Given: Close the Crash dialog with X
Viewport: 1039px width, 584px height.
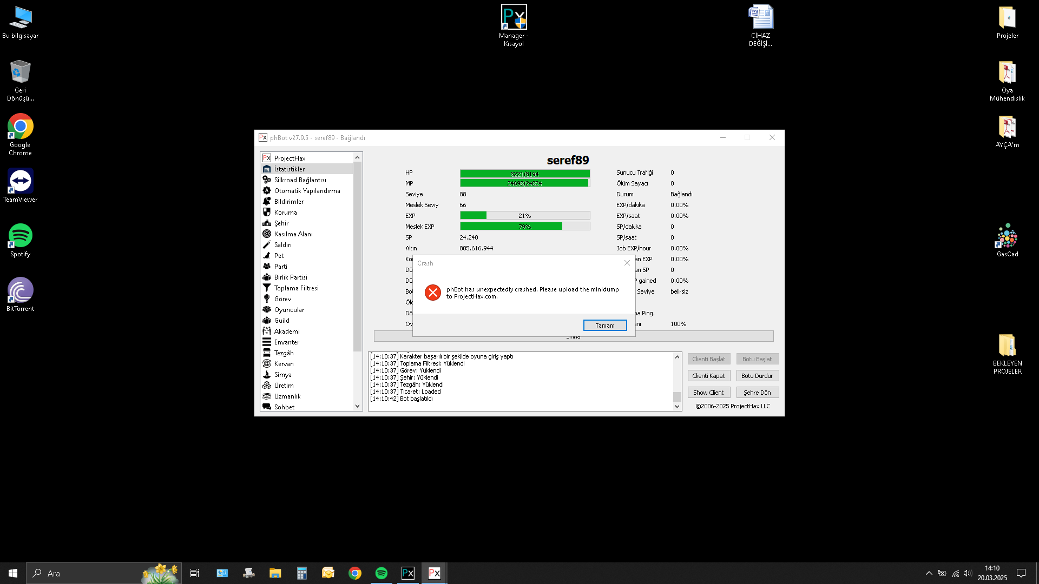Looking at the screenshot, I should pyautogui.click(x=627, y=263).
